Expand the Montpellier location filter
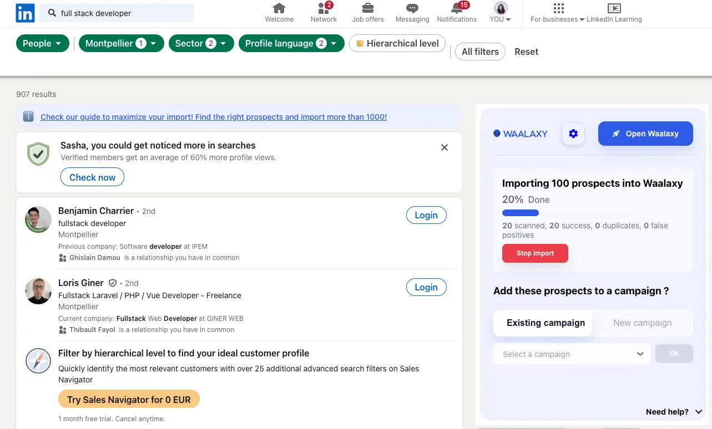Screen dimensions: 712x429 point(122,43)
